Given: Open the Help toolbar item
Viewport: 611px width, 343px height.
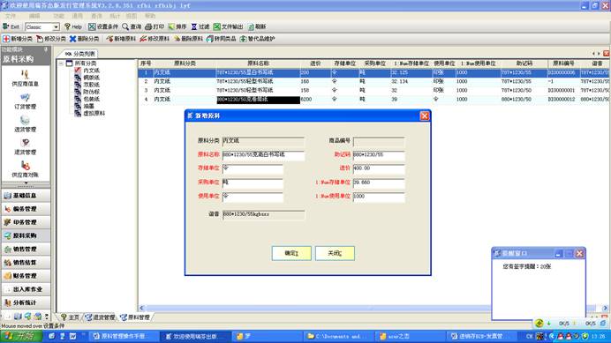Looking at the screenshot, I should pyautogui.click(x=73, y=26).
